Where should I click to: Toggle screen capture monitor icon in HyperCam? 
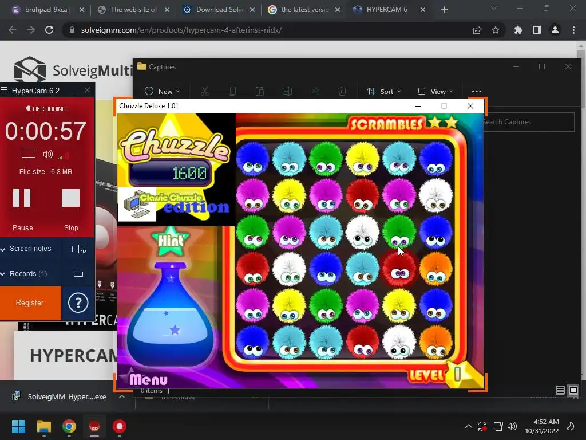29,154
